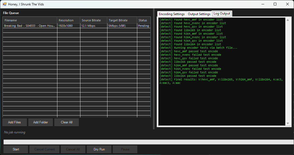
Task: Click the Pending status cell
Action: point(143,26)
